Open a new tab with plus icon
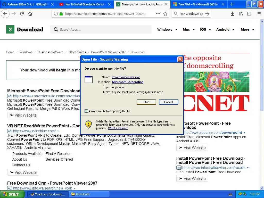Image resolution: width=264 pixels, height=198 pixels. tap(232, 4)
